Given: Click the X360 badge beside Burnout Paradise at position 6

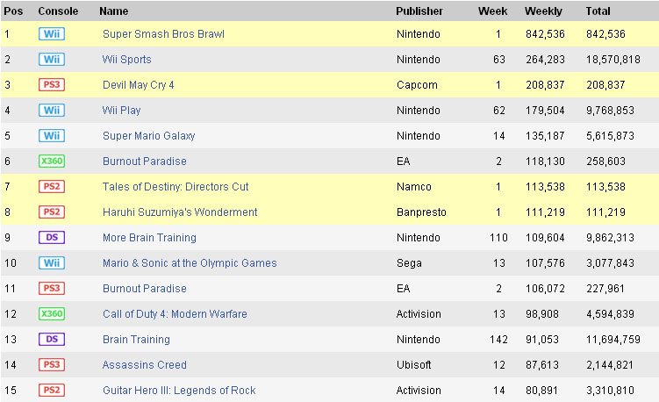Looking at the screenshot, I should click(52, 162).
